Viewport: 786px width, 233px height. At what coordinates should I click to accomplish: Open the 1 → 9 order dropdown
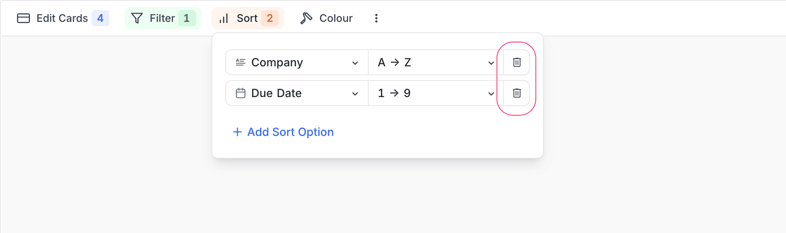point(491,93)
